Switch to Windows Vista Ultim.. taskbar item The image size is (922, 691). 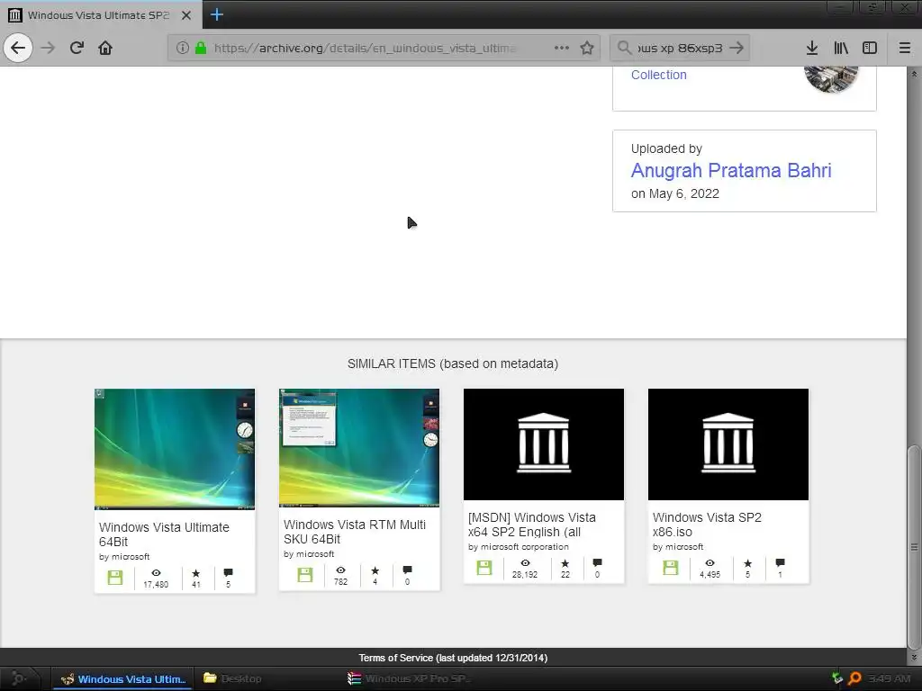tap(122, 678)
